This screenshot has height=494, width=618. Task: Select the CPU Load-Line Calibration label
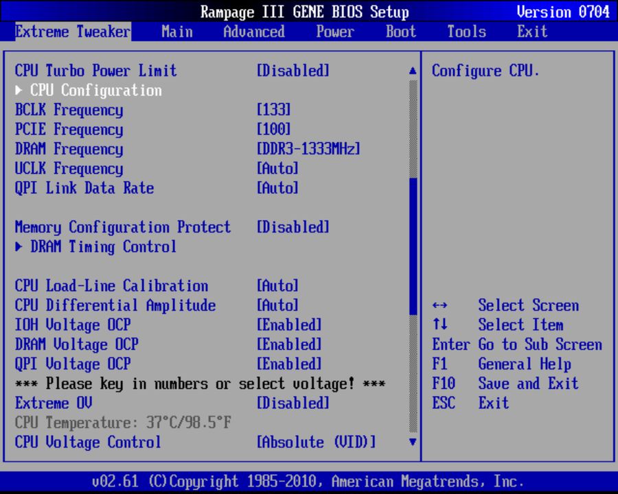111,285
